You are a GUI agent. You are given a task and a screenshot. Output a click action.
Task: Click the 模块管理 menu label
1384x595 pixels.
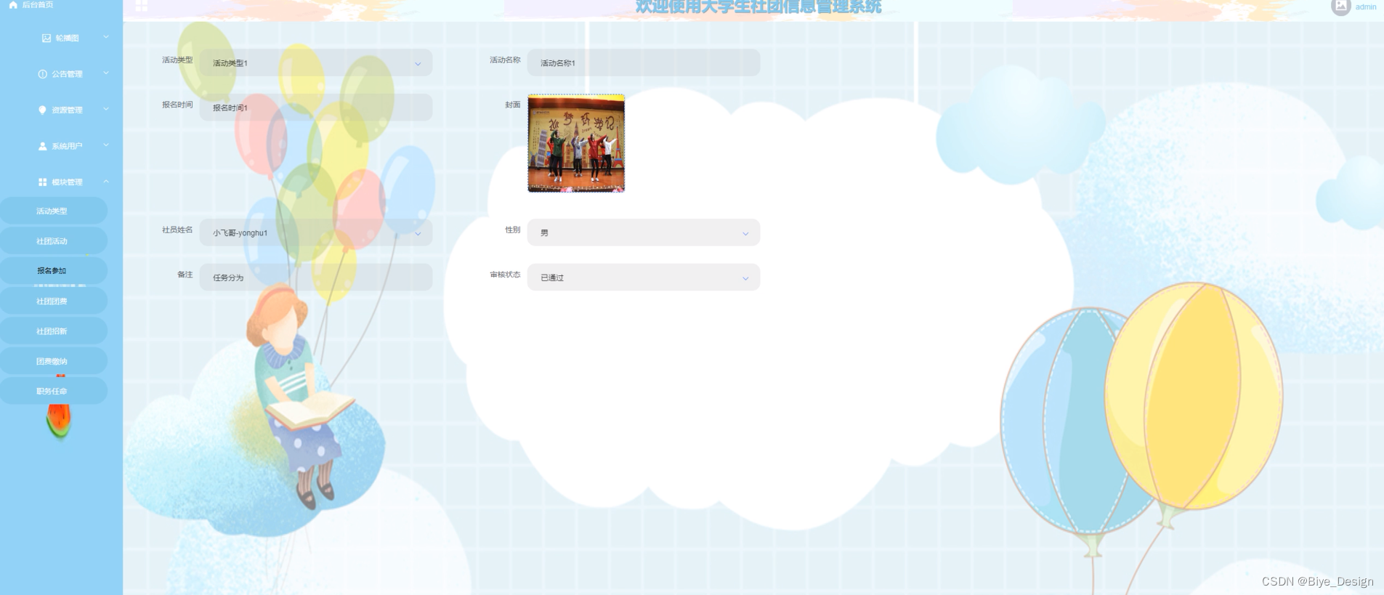(x=67, y=182)
